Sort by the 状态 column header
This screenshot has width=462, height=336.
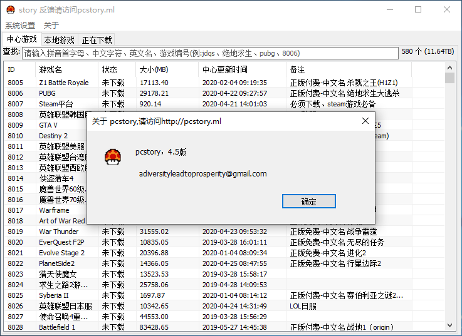click(117, 69)
